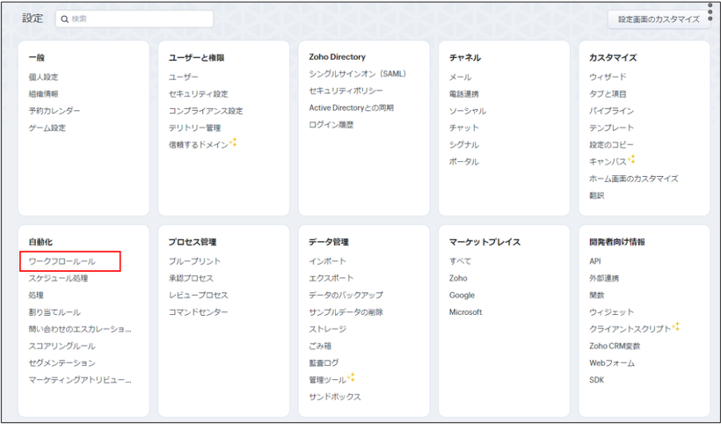Open ブループリント under プロセス管理
721x424 pixels.
(194, 261)
